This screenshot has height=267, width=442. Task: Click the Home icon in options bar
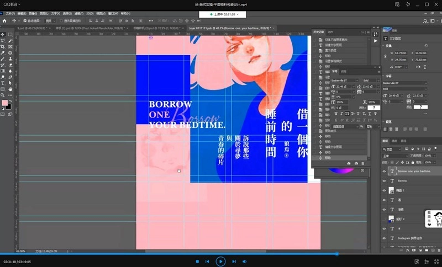click(4, 20)
